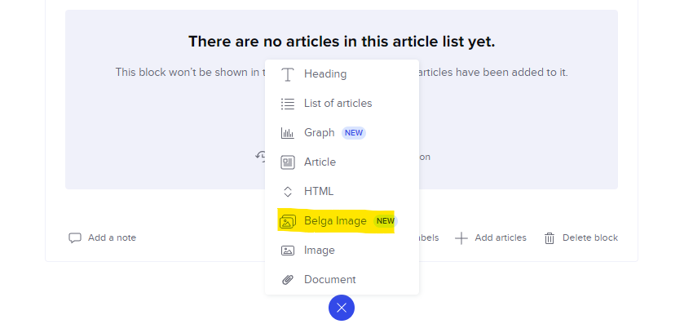Select the List of articles label

click(338, 104)
